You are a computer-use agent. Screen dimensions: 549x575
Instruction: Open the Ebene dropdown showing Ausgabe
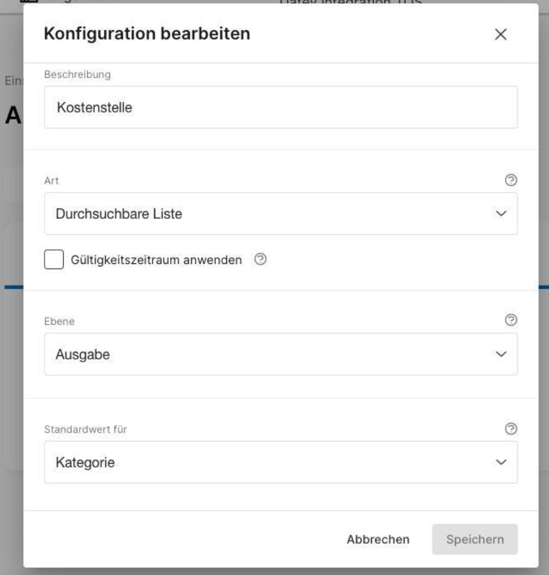click(281, 354)
